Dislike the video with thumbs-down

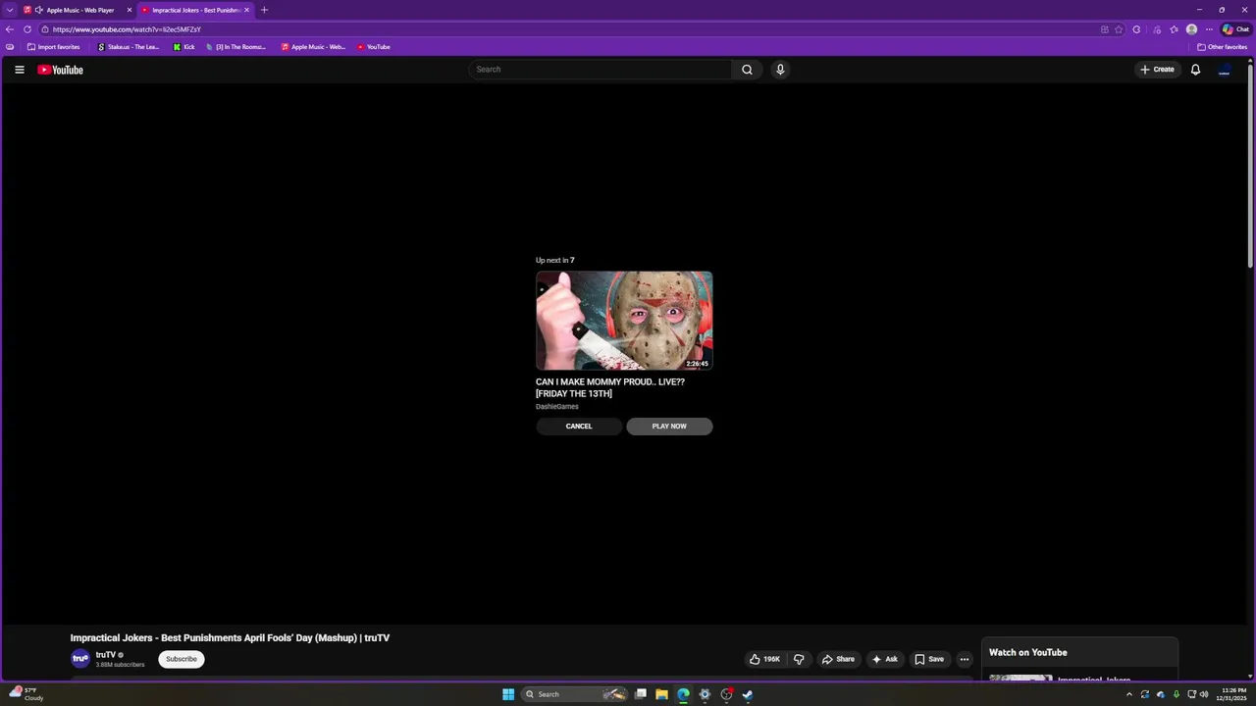tap(799, 659)
